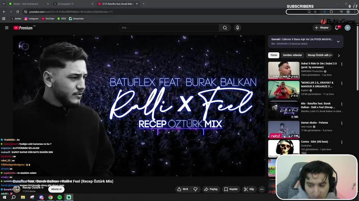Screen dimensions: 359x201
Task: Expand the upcoming playlist panel chevron
Action: 338,42
